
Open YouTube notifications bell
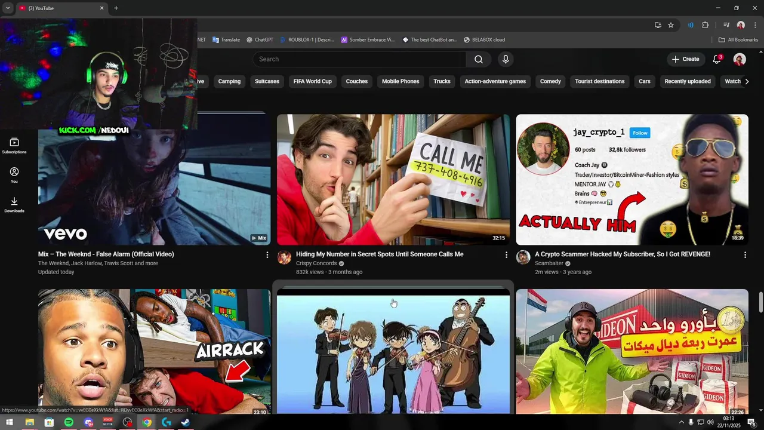tap(717, 59)
